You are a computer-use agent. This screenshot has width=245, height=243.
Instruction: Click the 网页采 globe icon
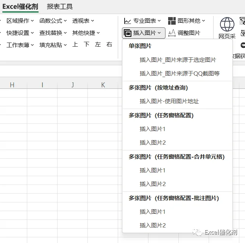point(227,24)
